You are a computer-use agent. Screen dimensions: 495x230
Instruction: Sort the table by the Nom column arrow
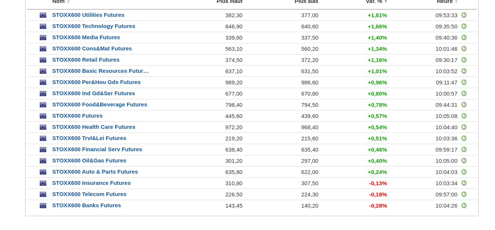click(x=68, y=2)
